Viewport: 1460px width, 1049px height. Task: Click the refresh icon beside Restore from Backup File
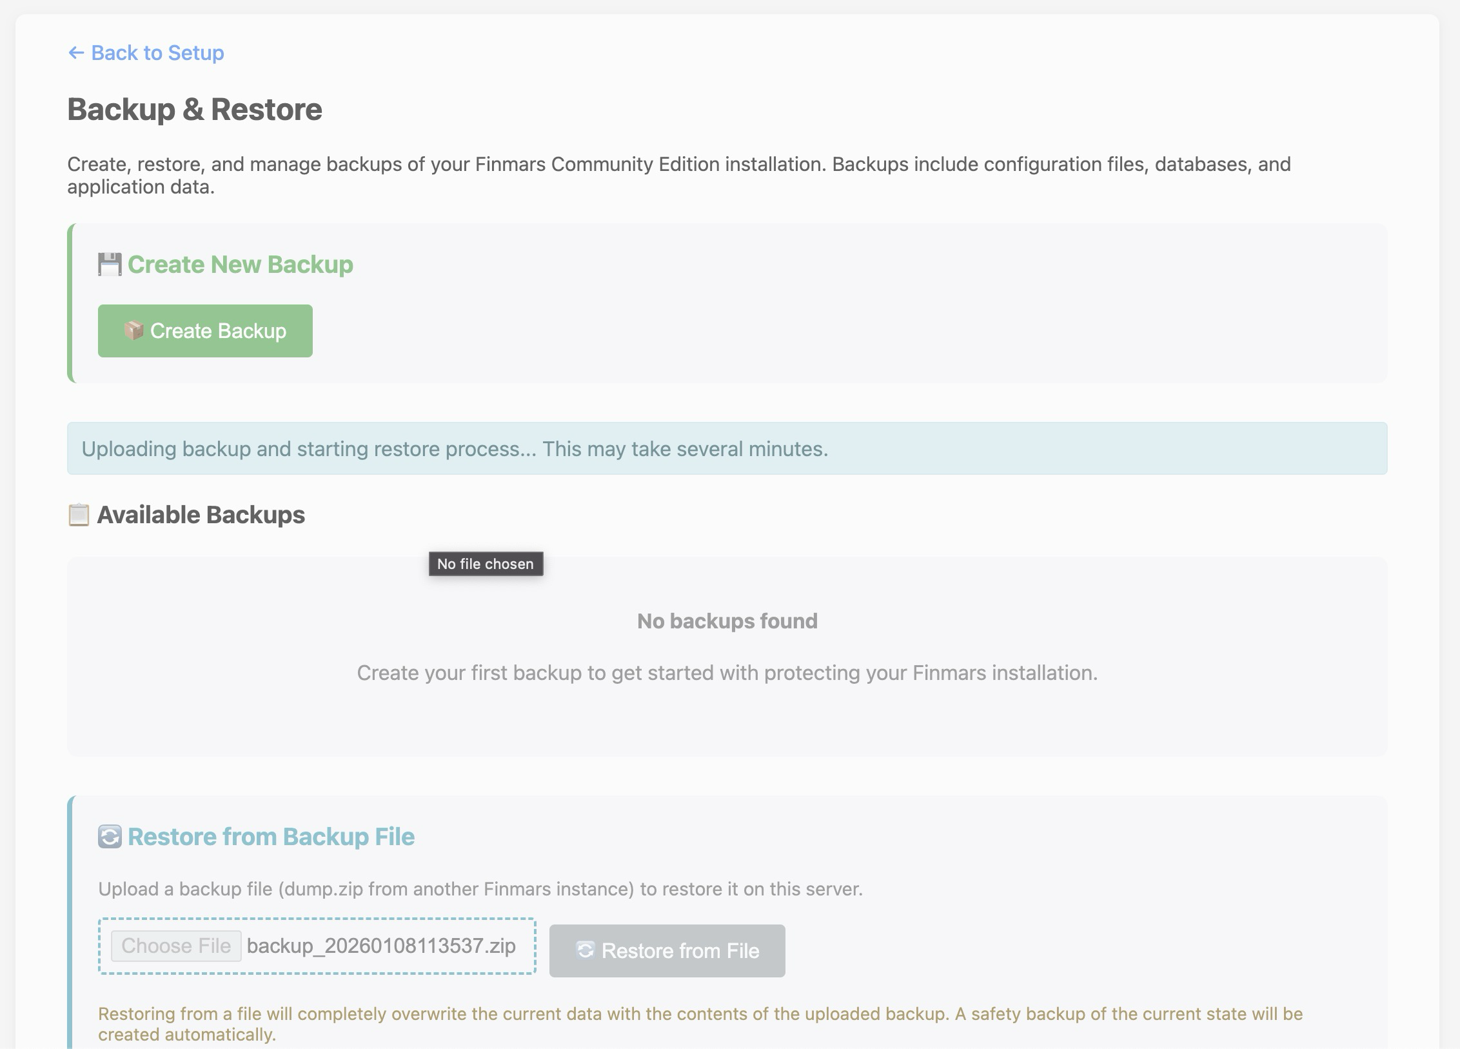[x=110, y=837]
